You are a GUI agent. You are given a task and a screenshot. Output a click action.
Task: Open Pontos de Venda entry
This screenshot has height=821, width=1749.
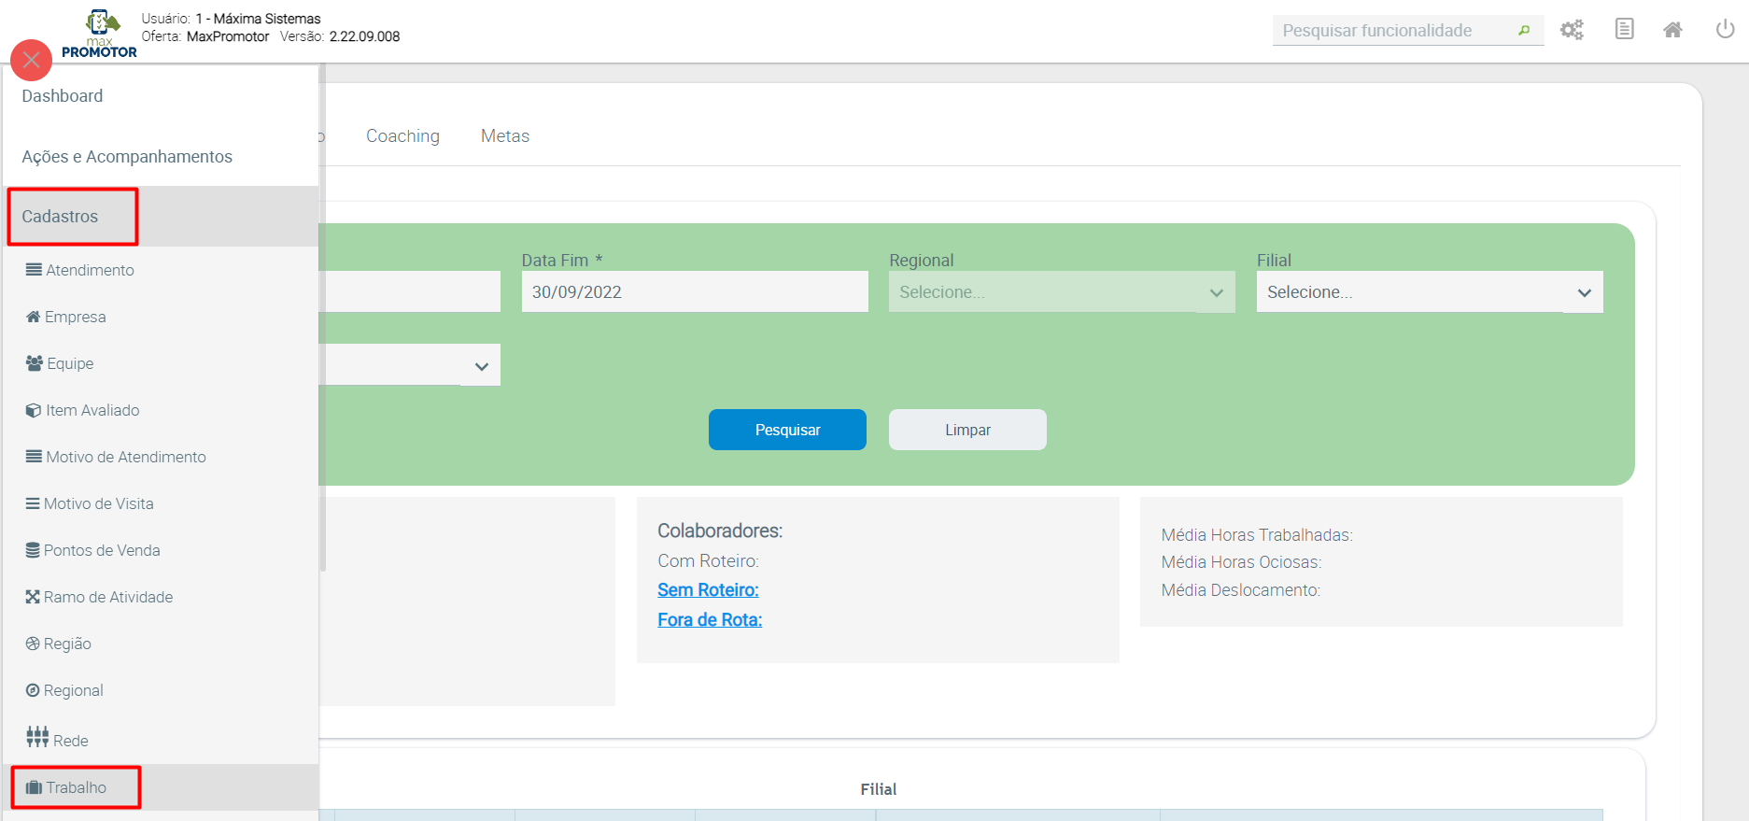pyautogui.click(x=161, y=550)
